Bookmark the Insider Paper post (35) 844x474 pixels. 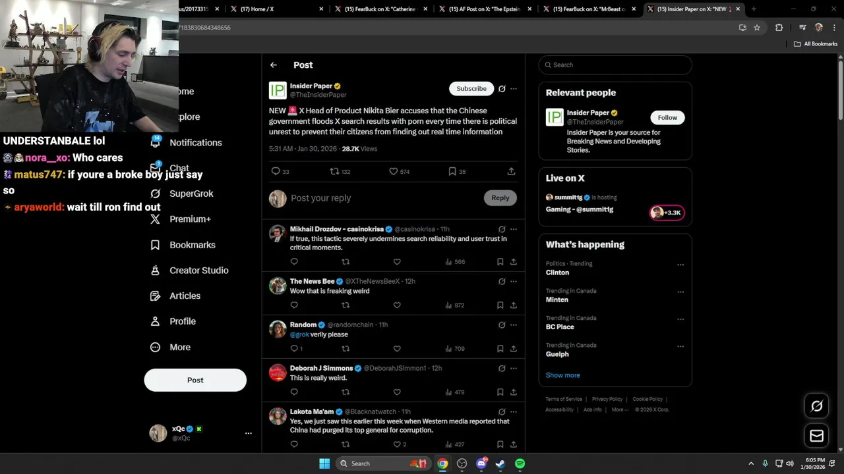(457, 171)
